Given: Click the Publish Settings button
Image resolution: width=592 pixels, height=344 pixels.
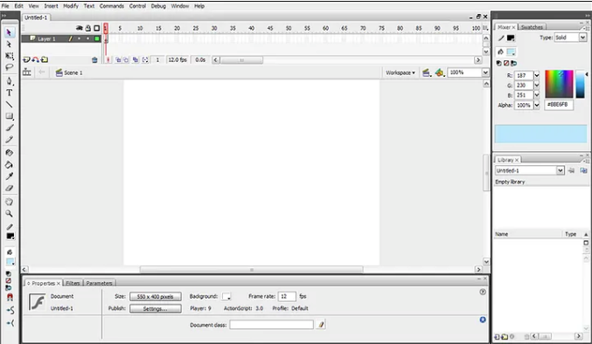Looking at the screenshot, I should [x=155, y=308].
